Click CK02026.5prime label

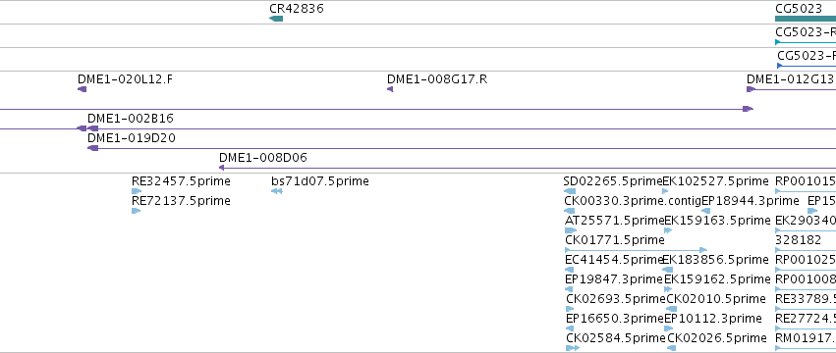[x=717, y=338]
